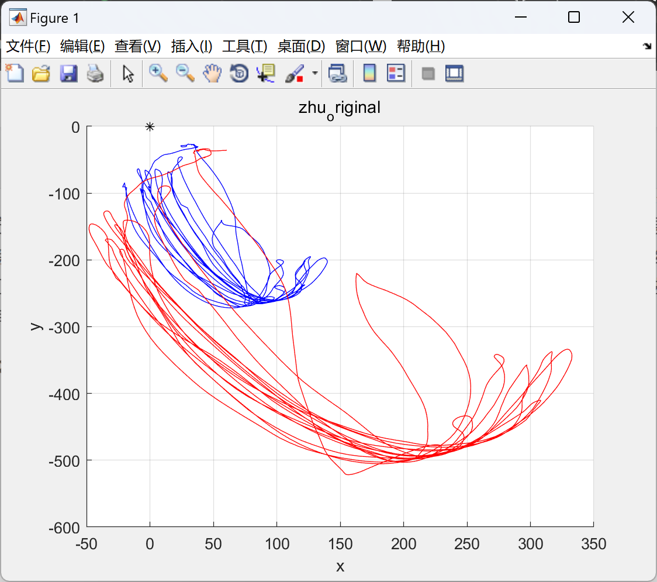Screen dimensions: 657x582
Task: Select the Edit Plot arrow tool
Action: 128,73
